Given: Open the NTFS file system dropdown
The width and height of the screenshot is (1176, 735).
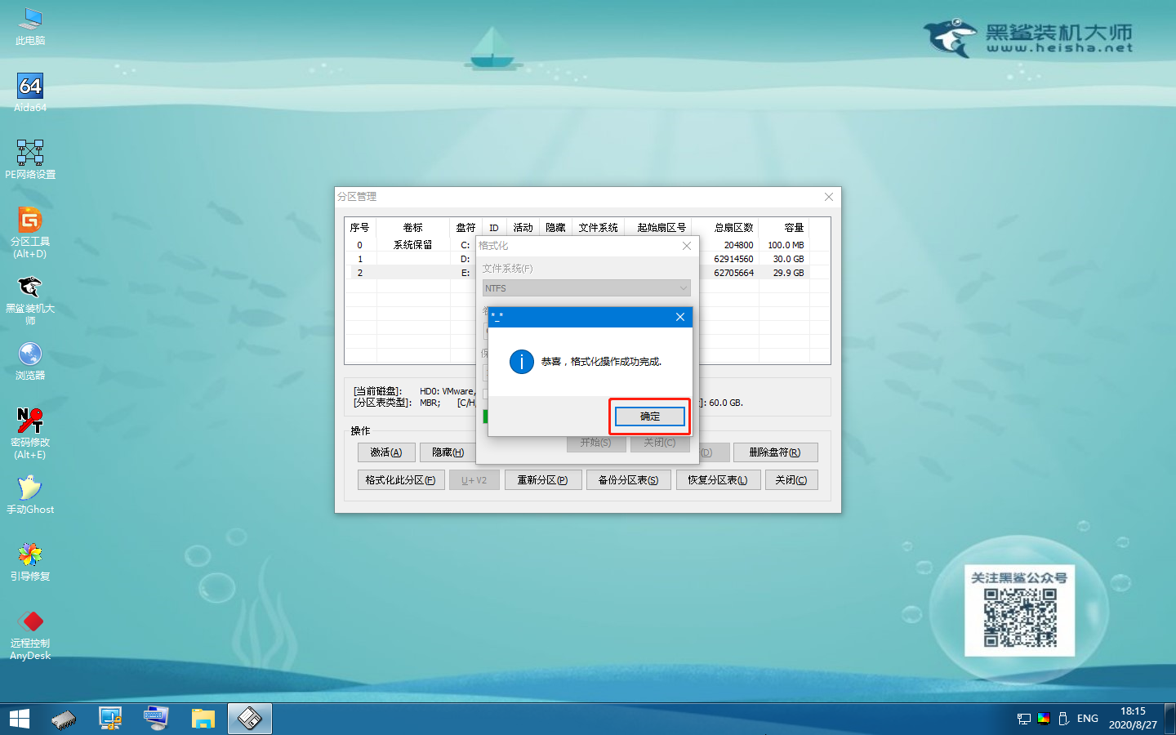Looking at the screenshot, I should tap(586, 288).
